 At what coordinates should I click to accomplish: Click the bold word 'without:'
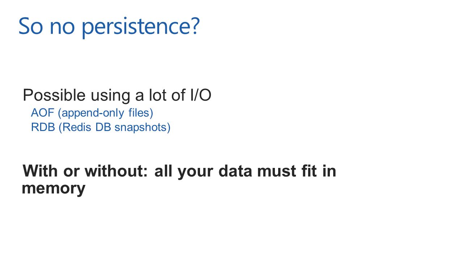pyautogui.click(x=116, y=171)
